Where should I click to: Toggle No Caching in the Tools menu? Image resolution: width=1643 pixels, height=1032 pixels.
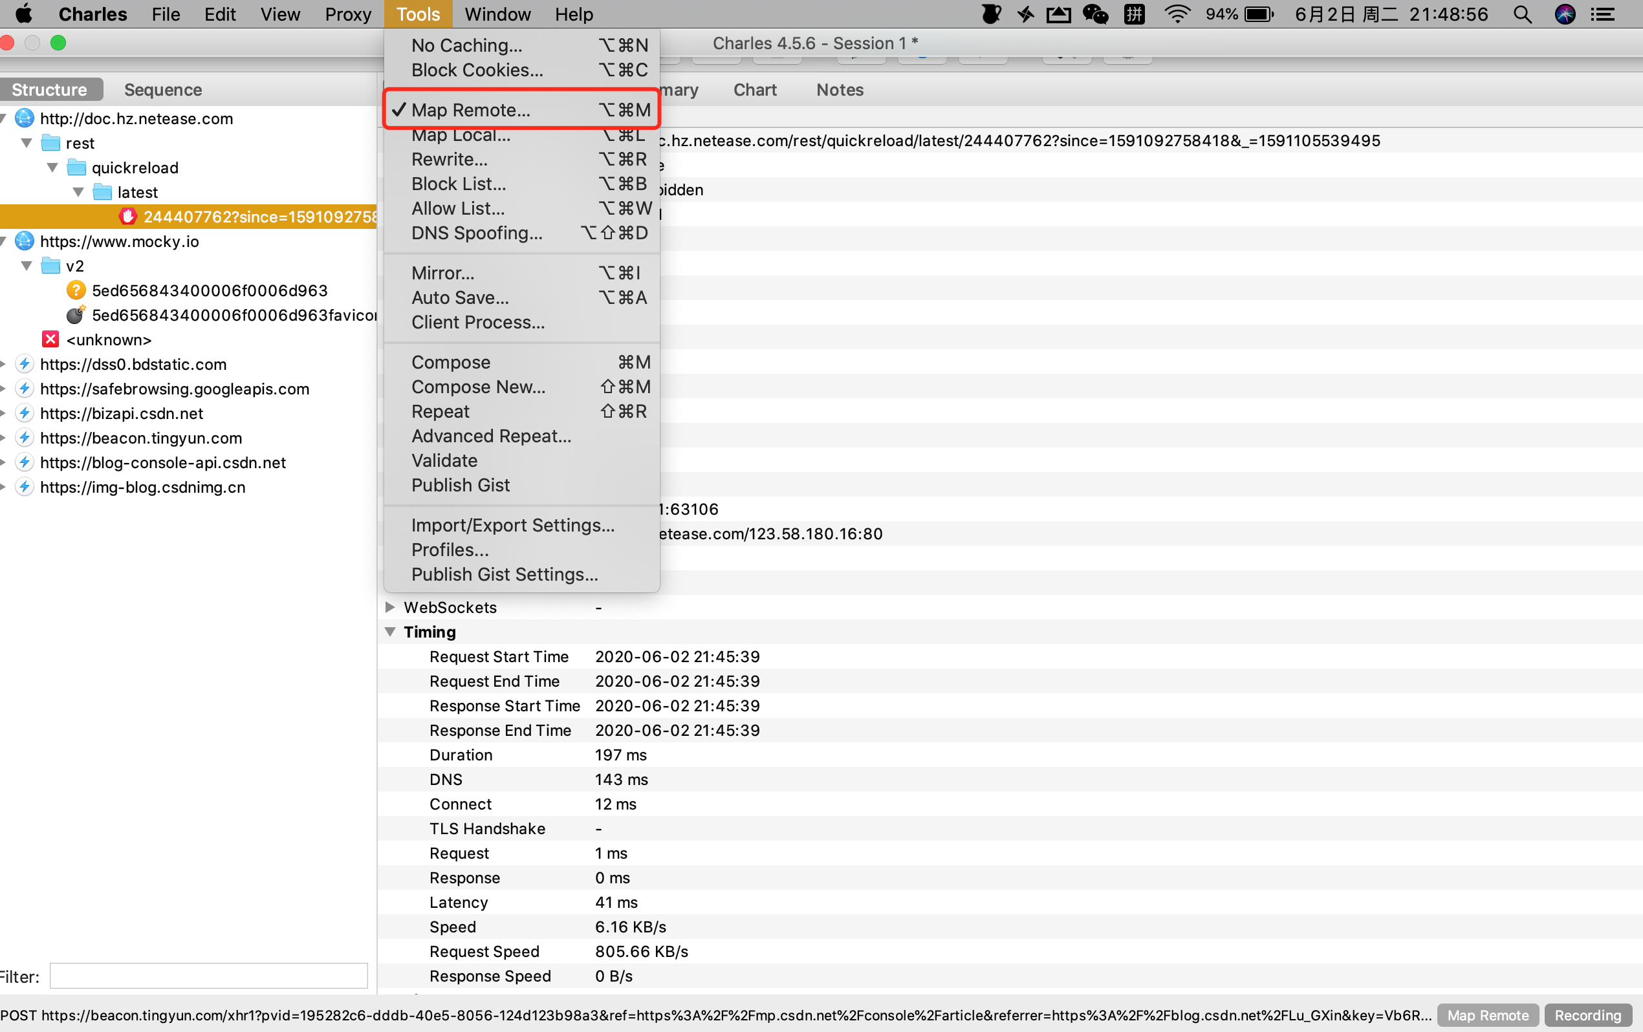coord(521,45)
